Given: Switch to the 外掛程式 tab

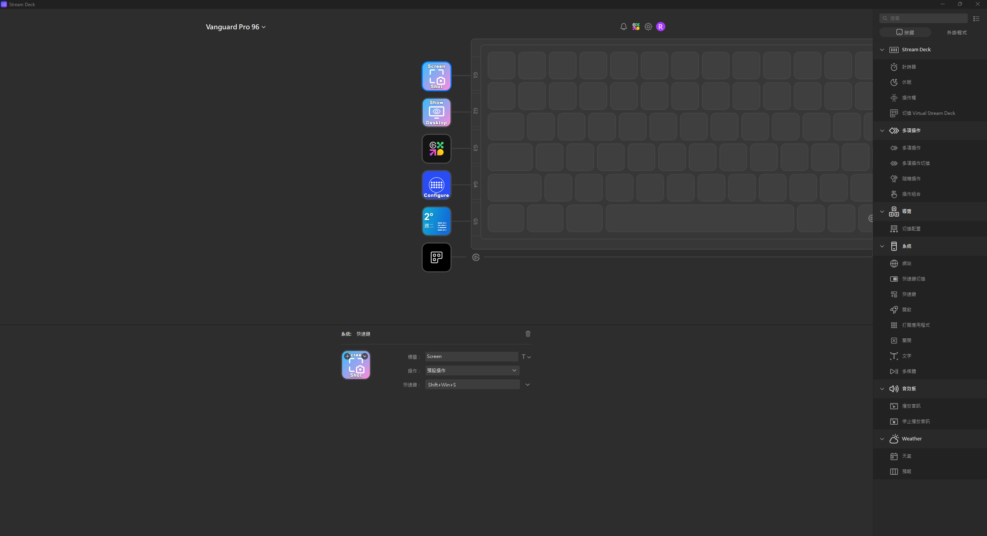Looking at the screenshot, I should point(956,32).
